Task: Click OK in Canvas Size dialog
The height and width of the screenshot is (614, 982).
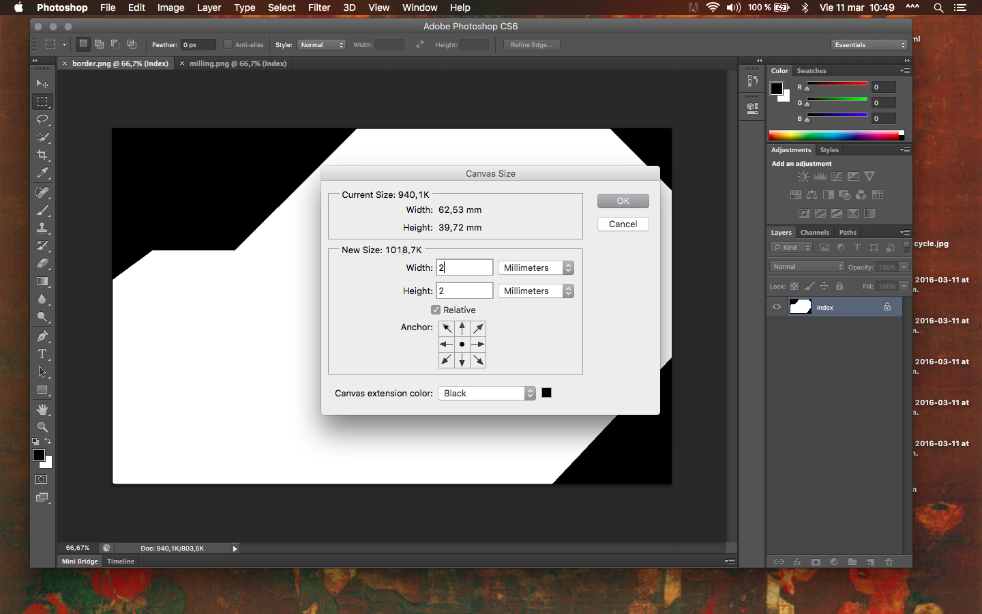Action: (x=623, y=201)
